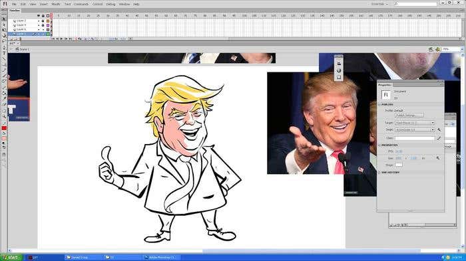Click the Stage color swatch
Screen dimensions: 466x261
(x=399, y=165)
